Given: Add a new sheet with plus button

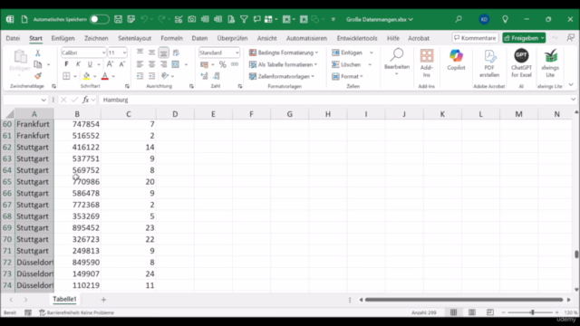Looking at the screenshot, I should [x=103, y=300].
